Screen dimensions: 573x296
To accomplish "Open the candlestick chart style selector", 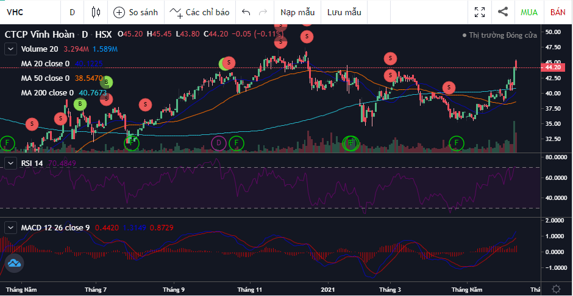I will (x=94, y=12).
